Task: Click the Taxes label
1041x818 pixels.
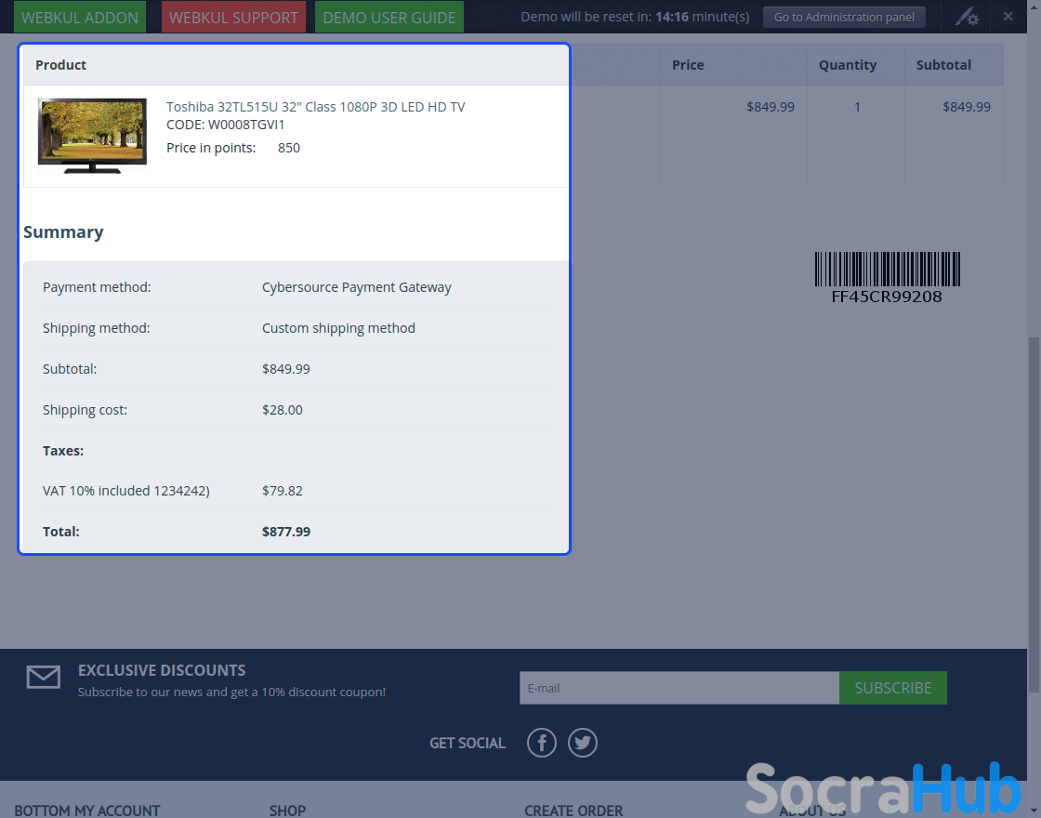Action: [x=63, y=451]
